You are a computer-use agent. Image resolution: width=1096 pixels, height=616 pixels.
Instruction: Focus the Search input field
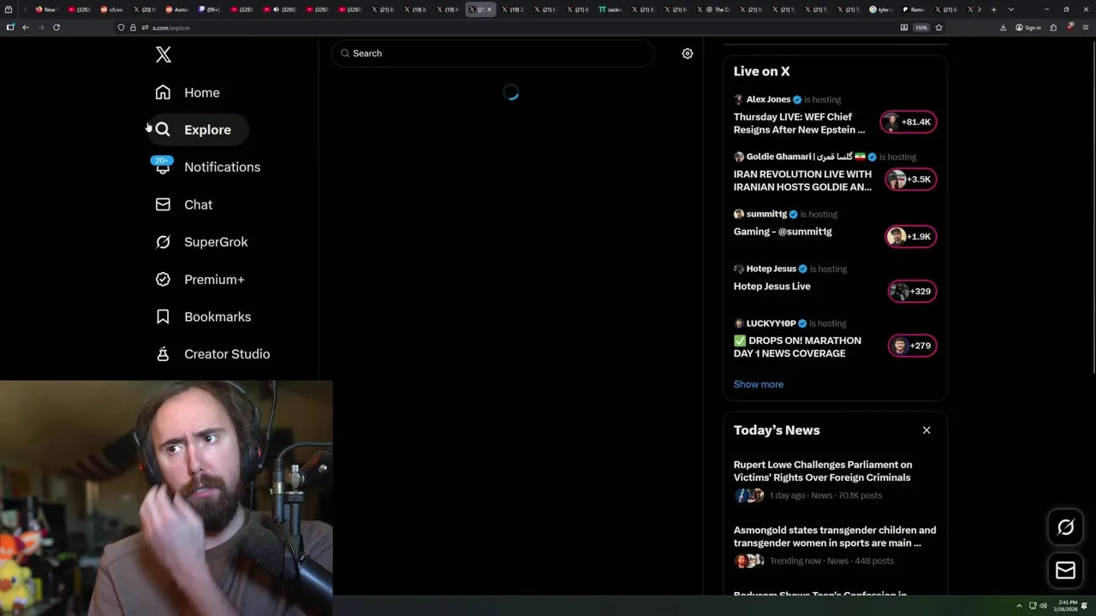click(x=493, y=53)
